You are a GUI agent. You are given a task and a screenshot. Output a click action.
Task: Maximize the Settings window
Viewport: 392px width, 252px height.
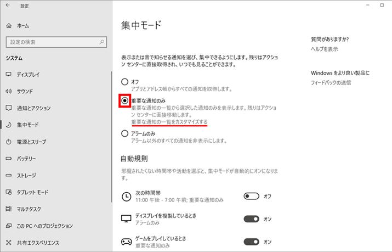[382, 5]
